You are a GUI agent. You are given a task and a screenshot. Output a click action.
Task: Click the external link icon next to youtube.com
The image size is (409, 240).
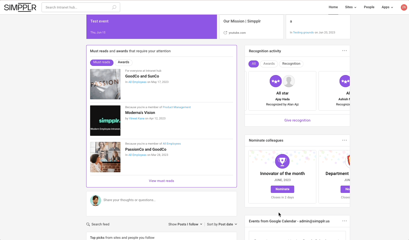pos(225,33)
